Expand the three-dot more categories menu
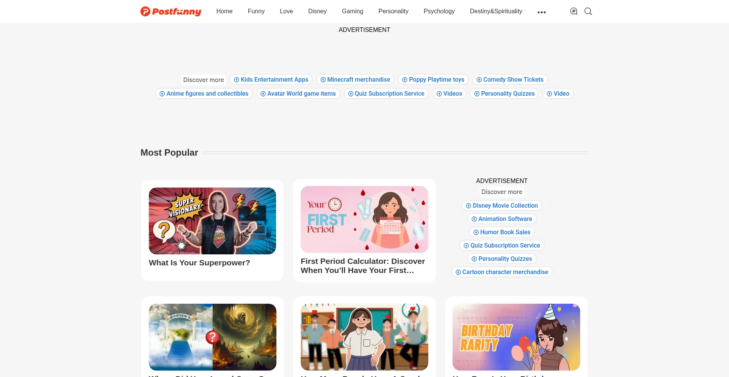This screenshot has height=377, width=729. coord(541,12)
